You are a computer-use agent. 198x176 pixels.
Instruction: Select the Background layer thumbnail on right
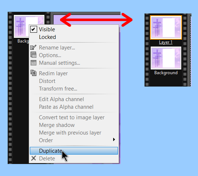[166, 58]
